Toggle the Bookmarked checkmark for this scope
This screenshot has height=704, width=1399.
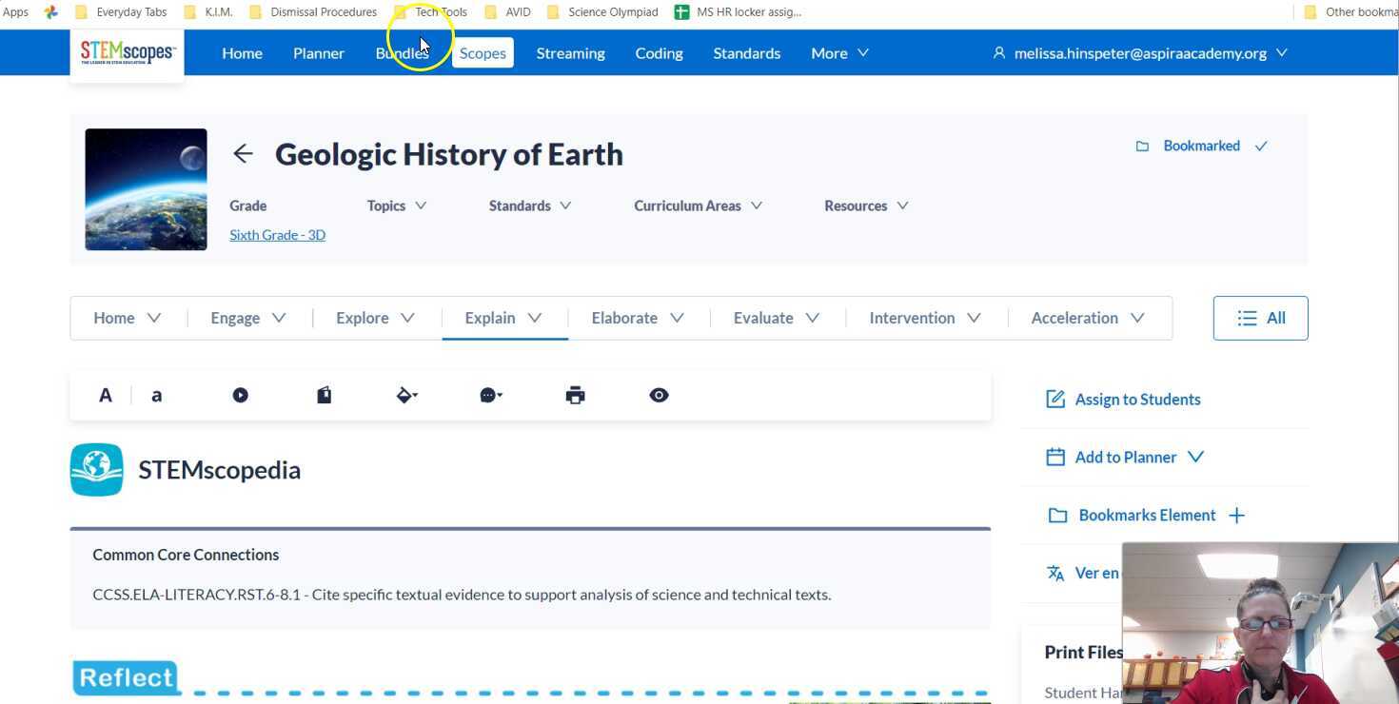(x=1261, y=146)
